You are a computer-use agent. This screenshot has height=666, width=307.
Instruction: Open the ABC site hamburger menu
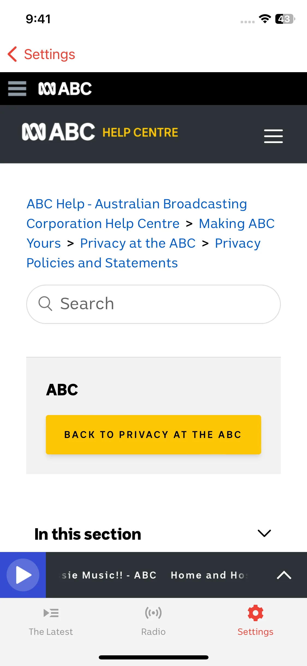(17, 89)
